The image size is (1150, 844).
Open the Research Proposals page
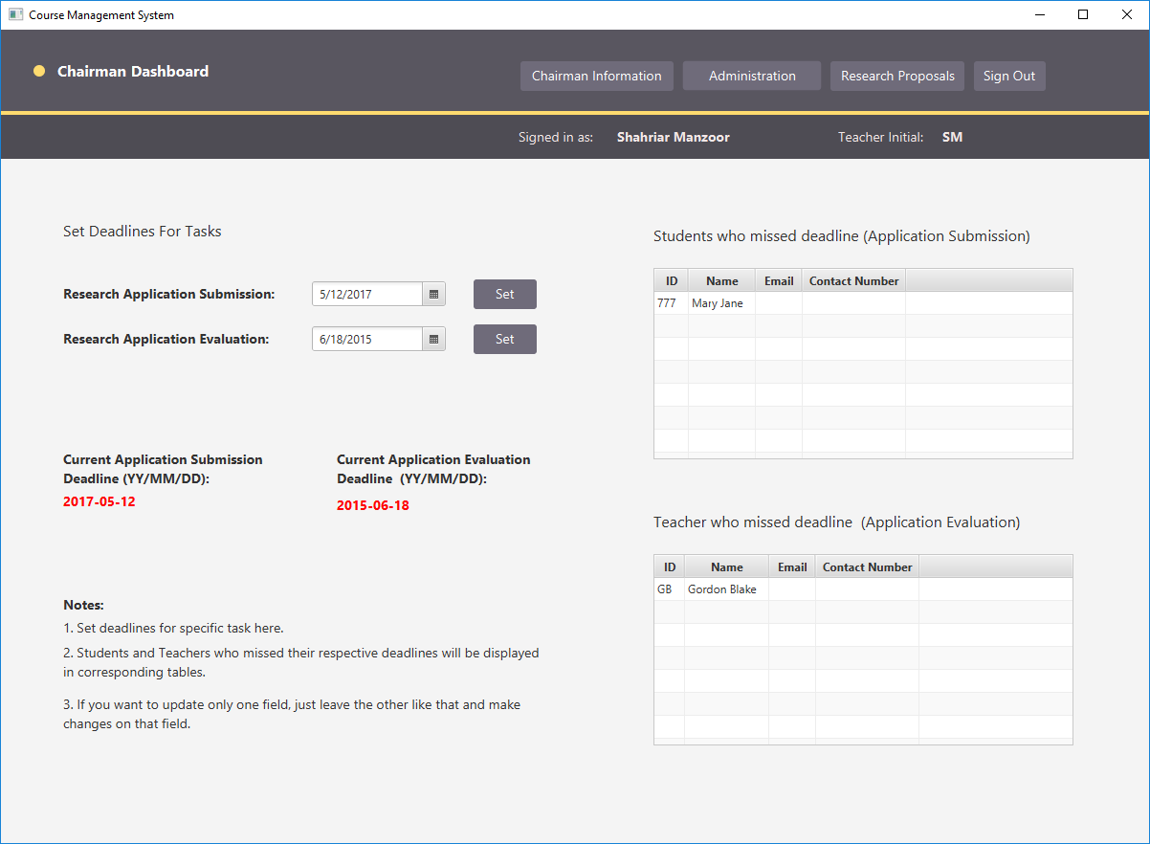(x=896, y=76)
